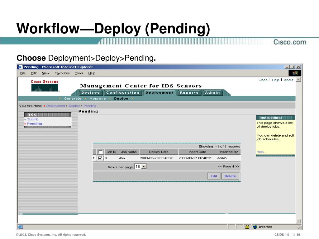Click the Deploy breadcrumb link
319x239 pixels.
[x=74, y=106]
